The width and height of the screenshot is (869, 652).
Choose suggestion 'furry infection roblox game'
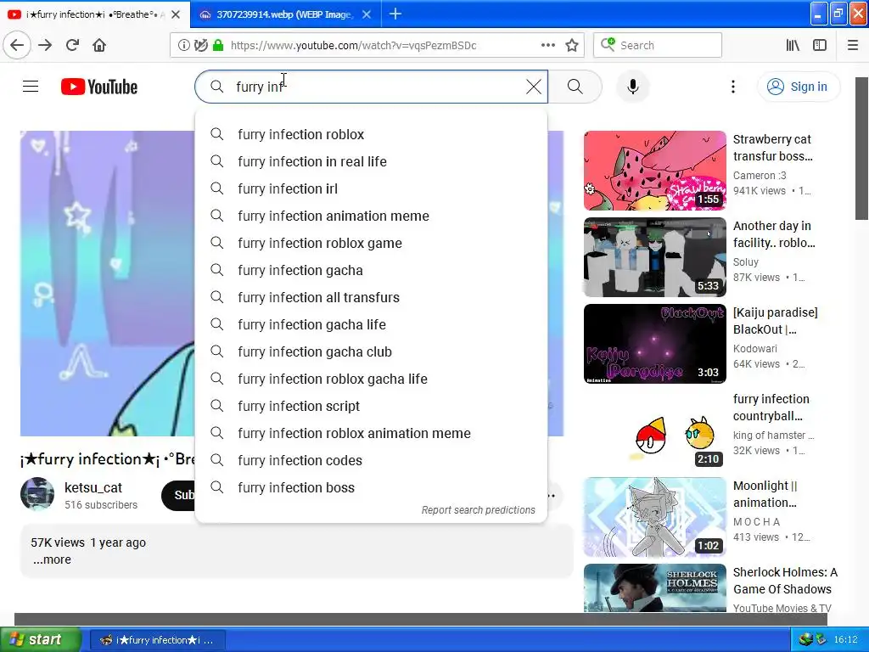[x=371, y=243]
